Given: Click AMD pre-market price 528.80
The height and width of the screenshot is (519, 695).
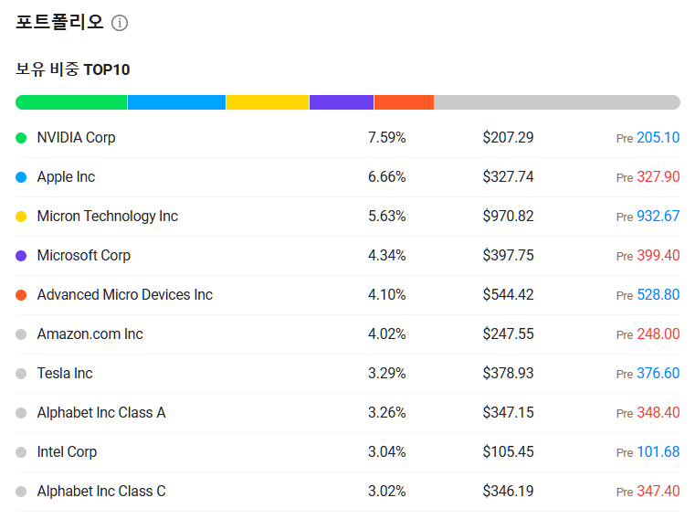Looking at the screenshot, I should coord(658,294).
